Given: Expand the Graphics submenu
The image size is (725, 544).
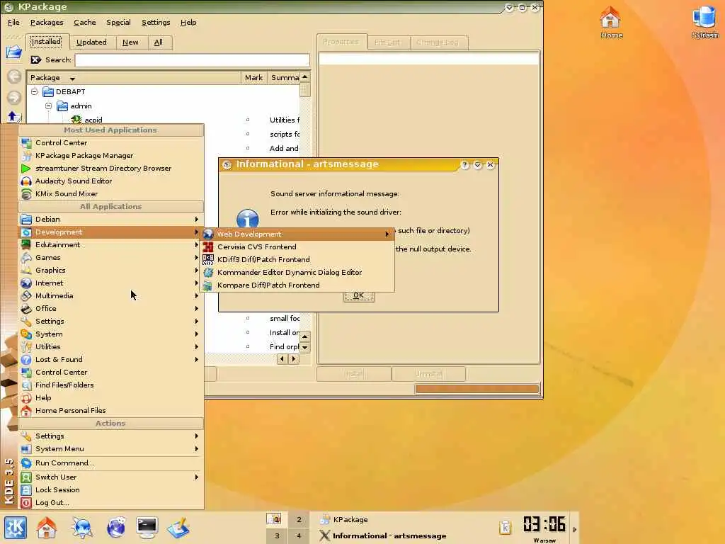Looking at the screenshot, I should coord(111,270).
